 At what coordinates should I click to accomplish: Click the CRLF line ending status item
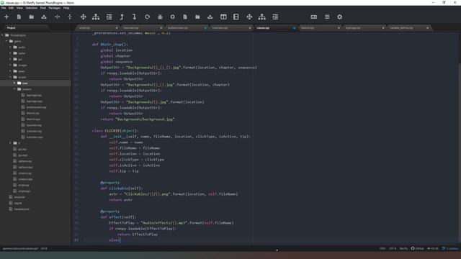point(382,248)
